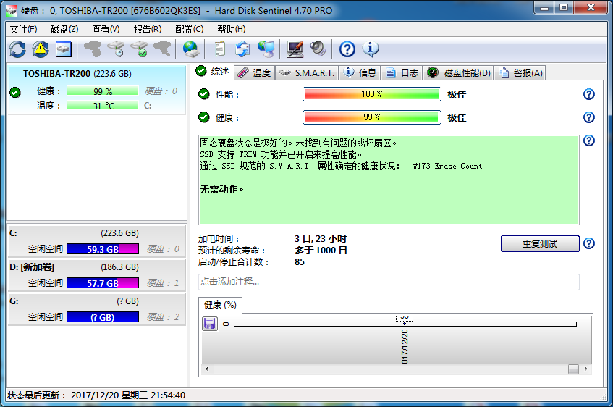Click the send report by mail icon
Viewport: 613px width, 407px height.
[242, 49]
